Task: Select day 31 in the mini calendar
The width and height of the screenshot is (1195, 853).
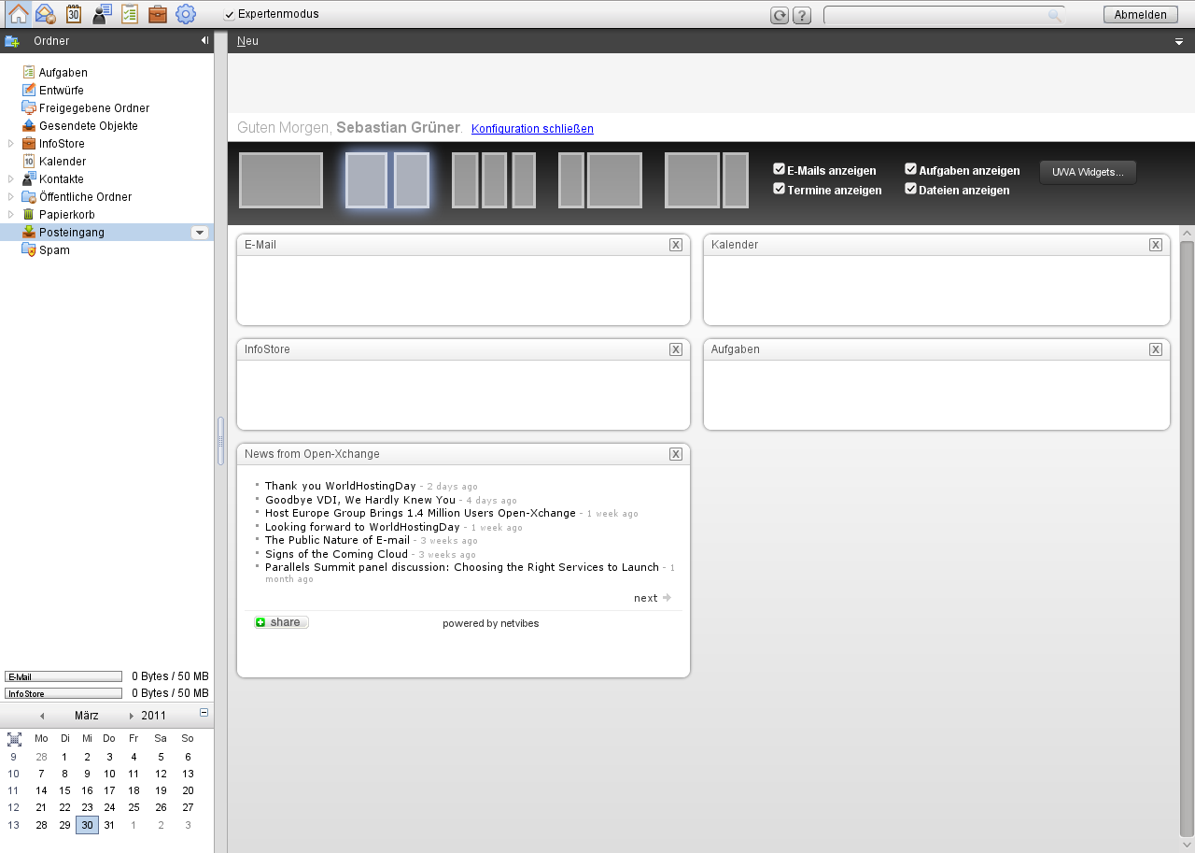Action: click(109, 825)
